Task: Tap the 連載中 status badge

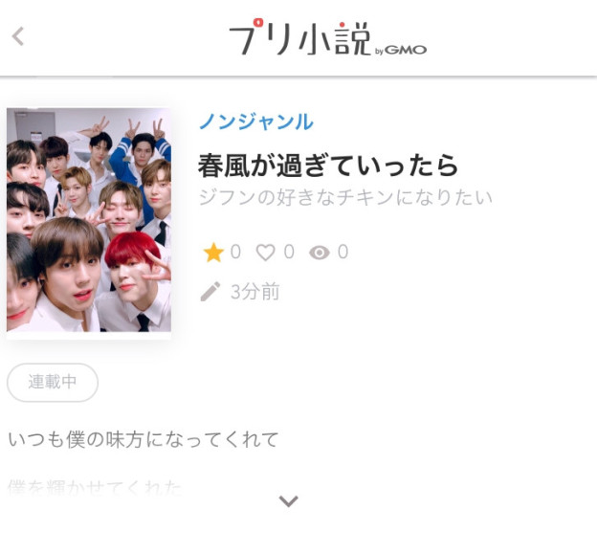Action: [x=53, y=383]
